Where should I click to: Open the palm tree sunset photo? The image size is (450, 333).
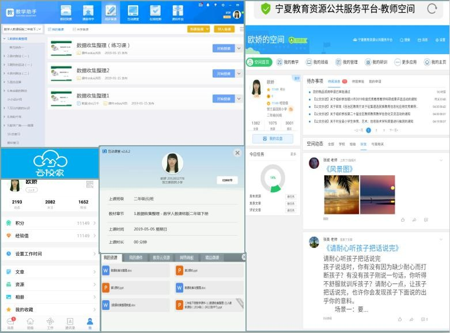click(x=342, y=195)
